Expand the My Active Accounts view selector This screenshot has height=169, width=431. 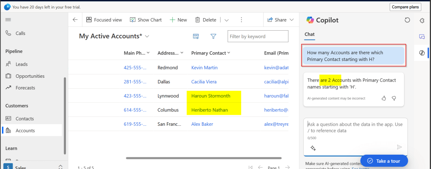(x=147, y=37)
